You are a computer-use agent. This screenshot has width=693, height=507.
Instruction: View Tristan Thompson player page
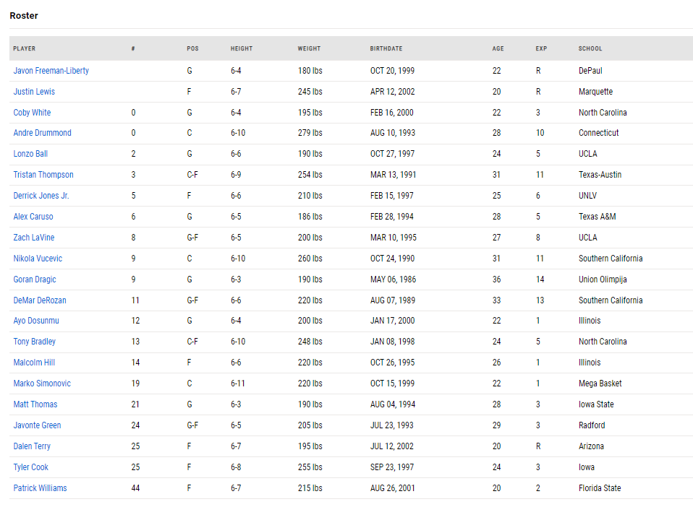pyautogui.click(x=43, y=175)
